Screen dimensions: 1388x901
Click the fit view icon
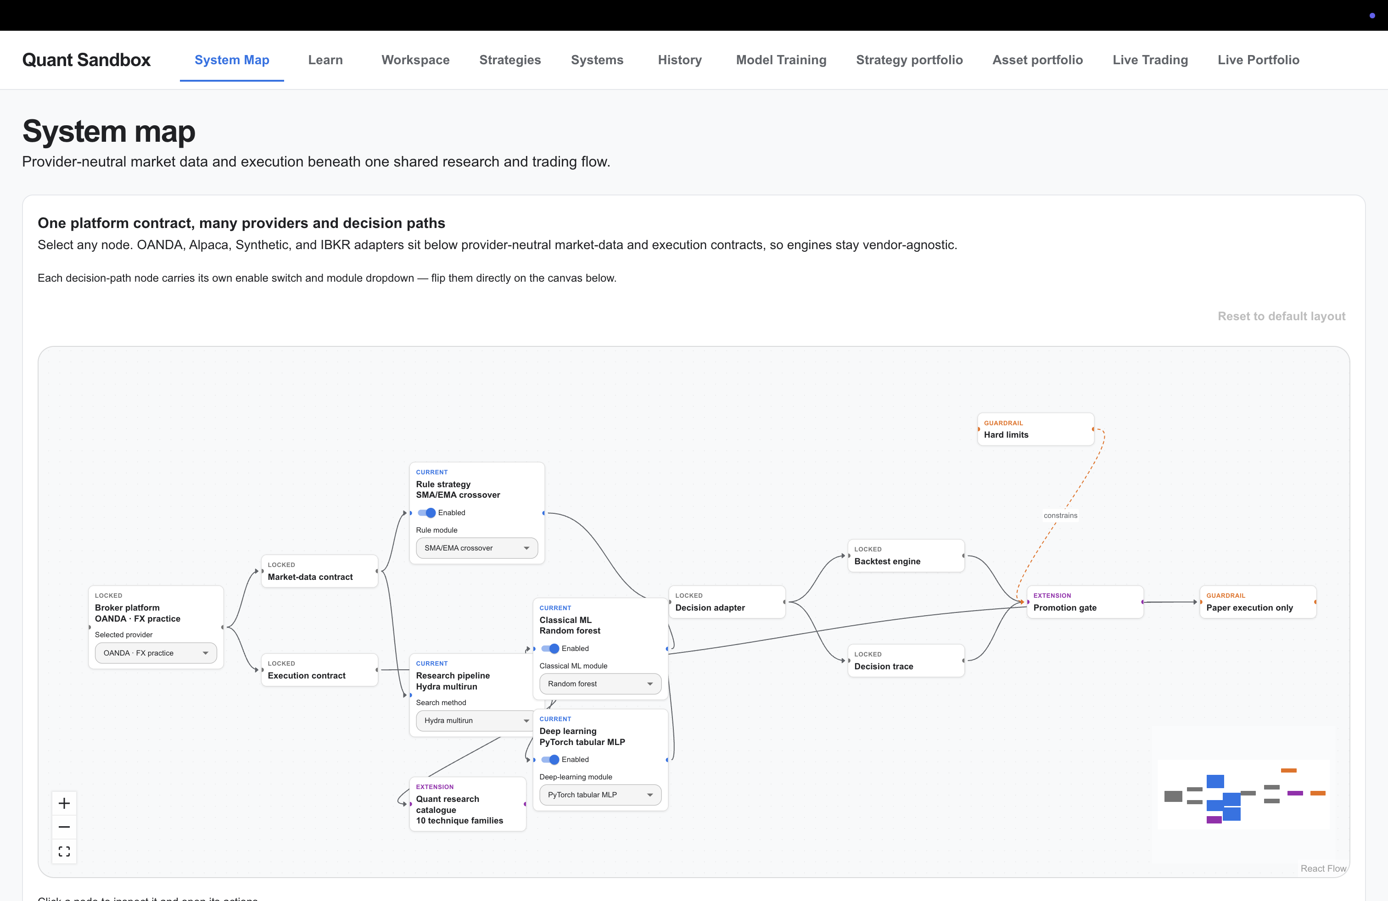click(64, 851)
